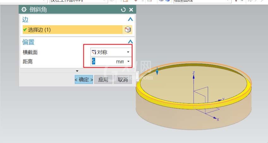This screenshot has width=268, height=143.
Task: Click the chamfer dialog settings gear icon
Action: [x=24, y=9]
